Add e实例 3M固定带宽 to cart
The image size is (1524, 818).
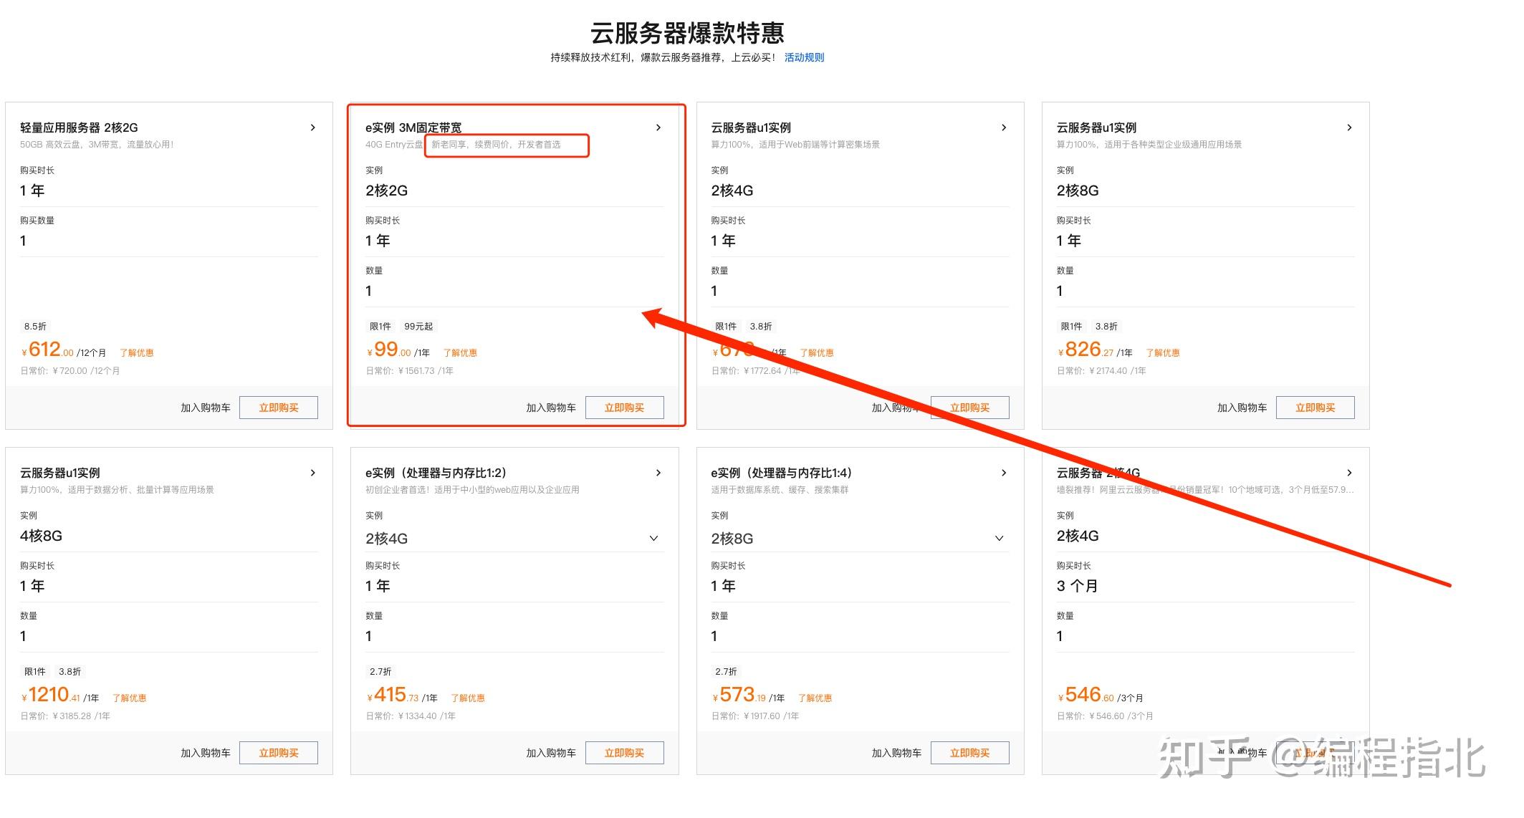(551, 408)
